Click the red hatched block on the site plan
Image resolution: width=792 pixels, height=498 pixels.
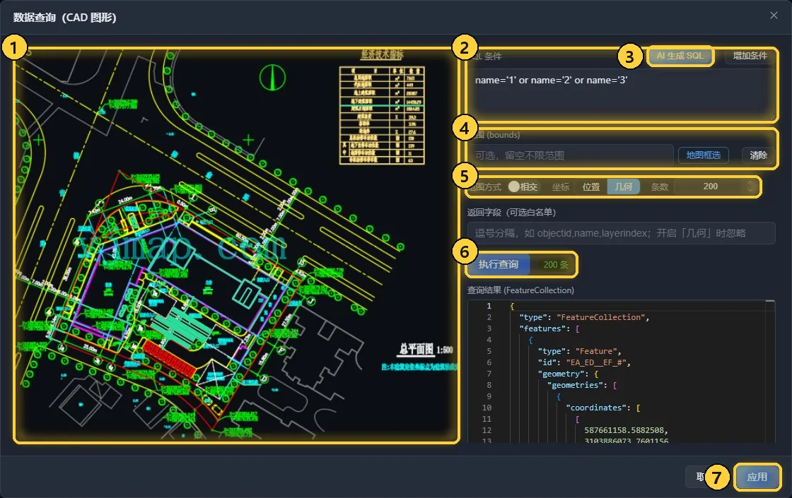click(170, 359)
